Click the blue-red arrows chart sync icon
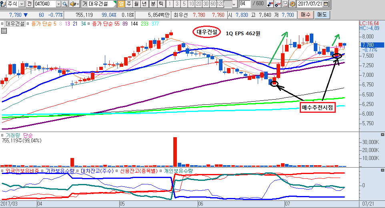 coord(270,4)
